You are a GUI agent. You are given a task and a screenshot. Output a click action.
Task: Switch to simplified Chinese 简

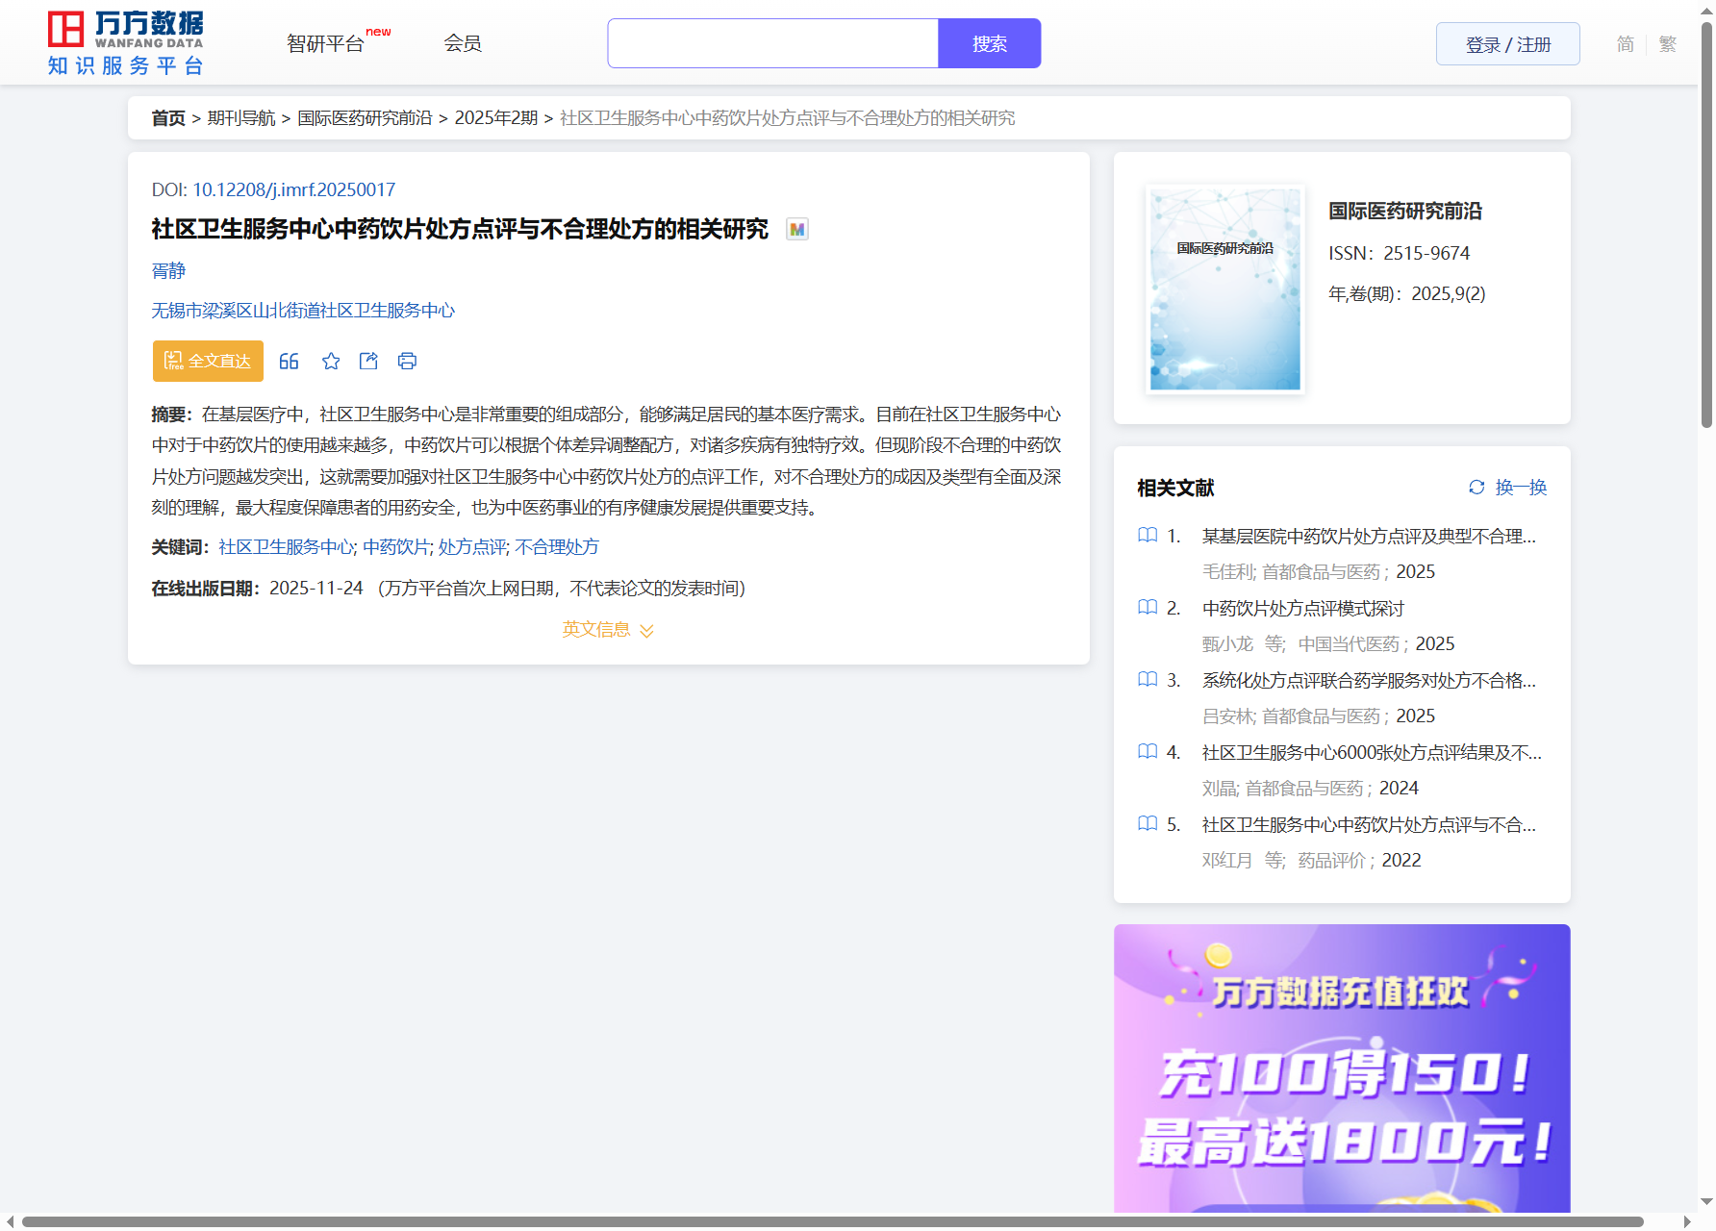tap(1625, 44)
